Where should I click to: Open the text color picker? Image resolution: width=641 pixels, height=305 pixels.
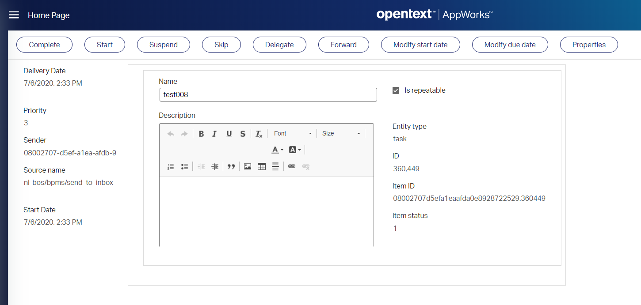coord(275,150)
